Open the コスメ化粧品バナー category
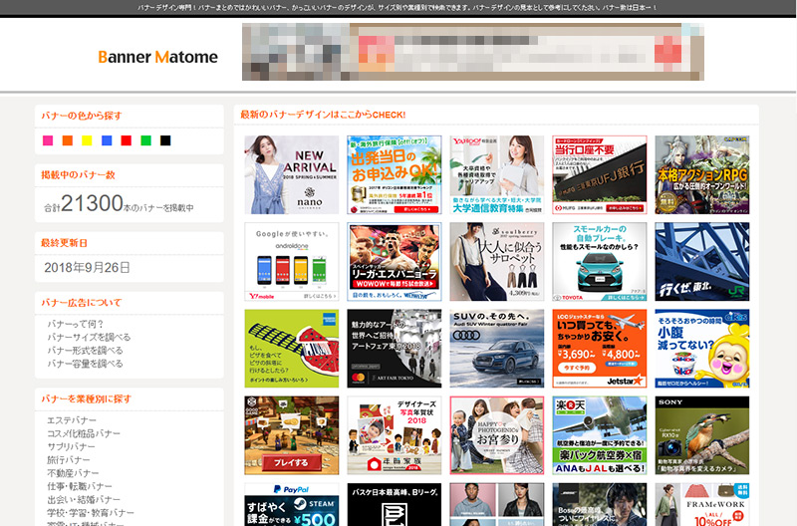This screenshot has height=526, width=797. (84, 433)
